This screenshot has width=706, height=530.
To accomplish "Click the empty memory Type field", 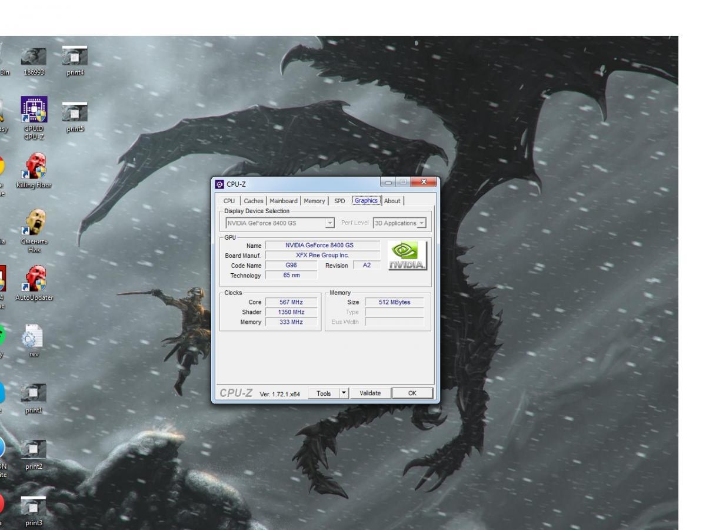I will click(394, 312).
